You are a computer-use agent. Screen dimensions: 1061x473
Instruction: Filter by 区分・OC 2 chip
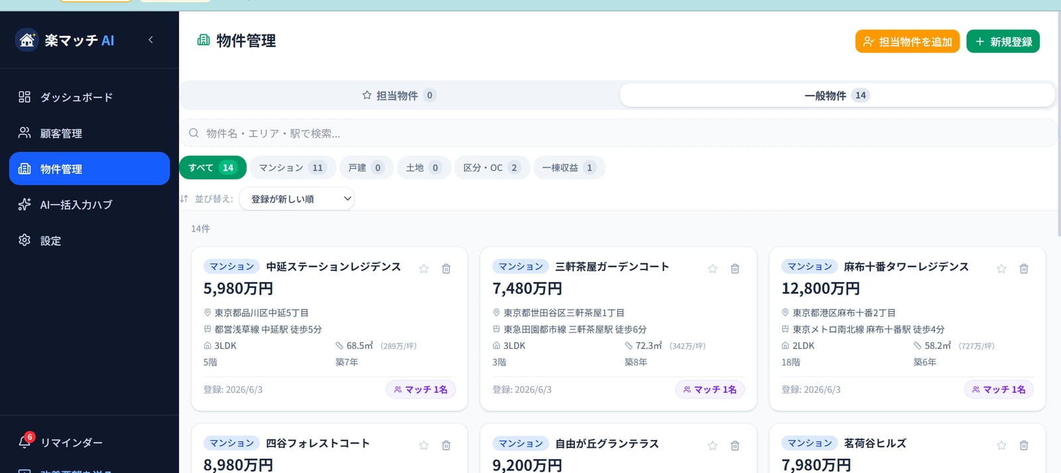[x=492, y=167]
